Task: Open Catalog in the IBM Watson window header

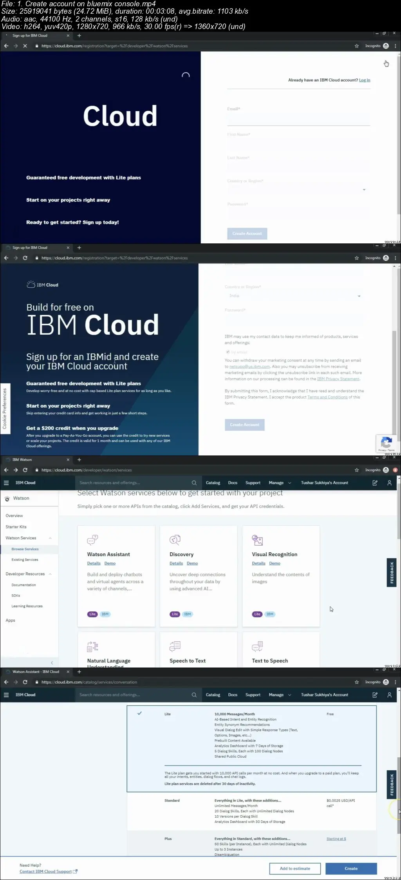Action: point(213,483)
